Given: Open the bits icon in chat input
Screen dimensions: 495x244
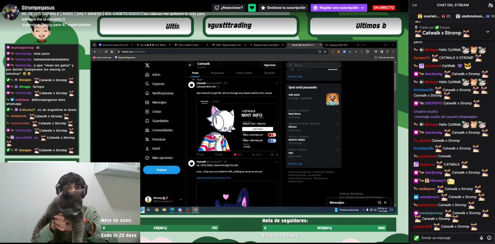Looking at the screenshot, I should click(481, 238).
